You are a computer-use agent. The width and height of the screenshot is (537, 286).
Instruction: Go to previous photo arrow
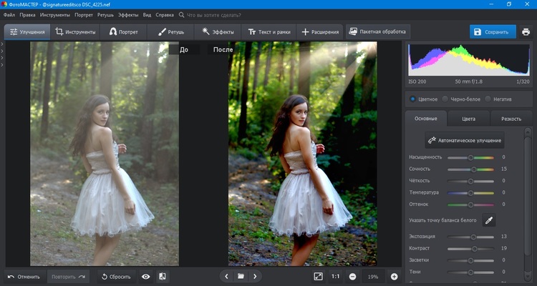227,276
